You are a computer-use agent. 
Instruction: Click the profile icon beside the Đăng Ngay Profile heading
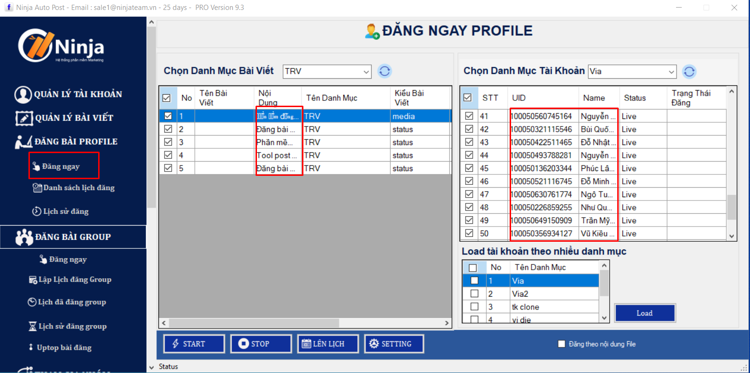click(372, 32)
